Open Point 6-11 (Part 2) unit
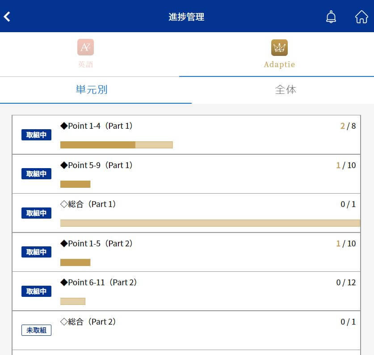Viewport: 374px width, 355px height. [x=98, y=283]
